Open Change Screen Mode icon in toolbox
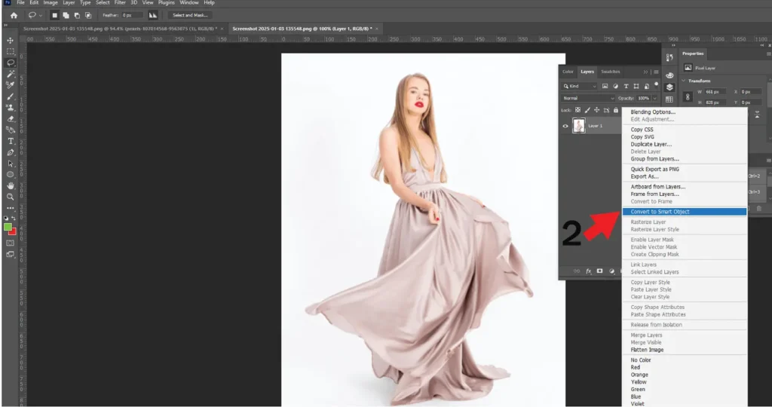Image resolution: width=772 pixels, height=407 pixels. tap(11, 255)
